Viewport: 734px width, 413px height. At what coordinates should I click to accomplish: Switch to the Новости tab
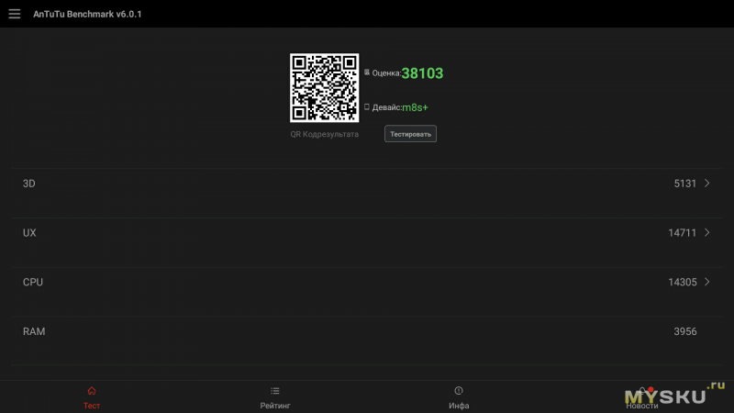pos(642,397)
